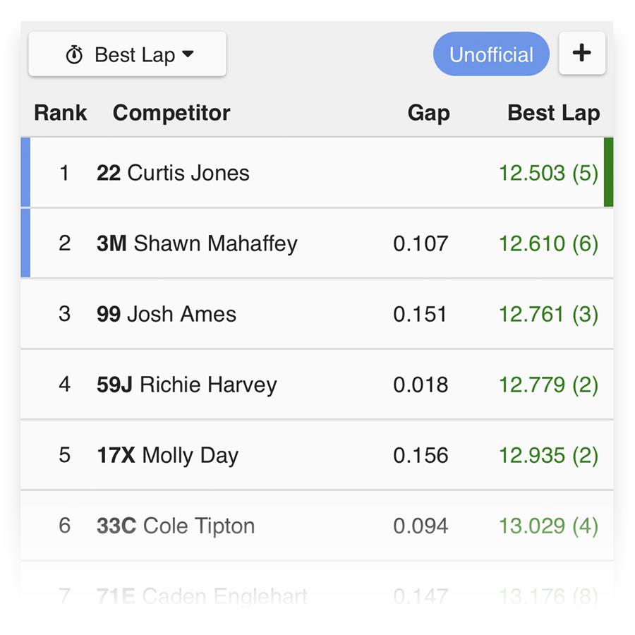Sort by the Rank column header
The width and height of the screenshot is (635, 635).
(61, 113)
